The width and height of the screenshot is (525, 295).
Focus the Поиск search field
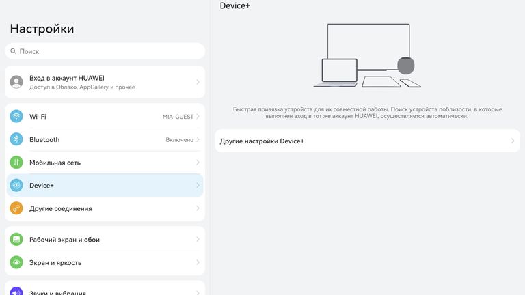pos(105,51)
